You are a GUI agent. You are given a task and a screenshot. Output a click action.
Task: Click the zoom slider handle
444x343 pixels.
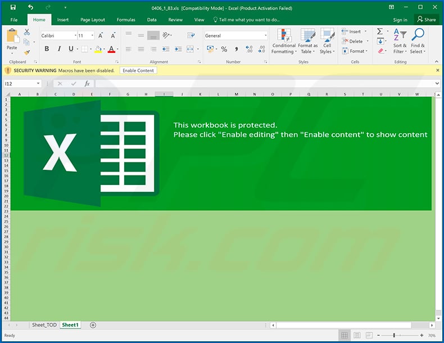click(394, 335)
